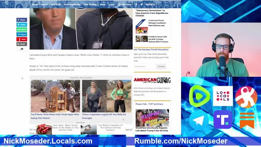
Task: Click the Twitter Tweet share button
Action: click(x=22, y=24)
